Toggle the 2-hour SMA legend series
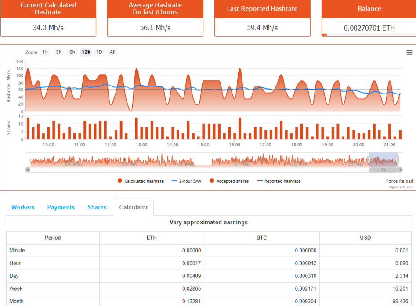The width and height of the screenshot is (416, 306). point(186,181)
